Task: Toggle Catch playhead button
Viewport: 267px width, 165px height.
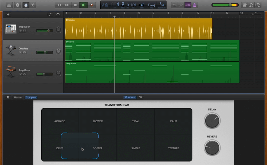Action: (58, 14)
